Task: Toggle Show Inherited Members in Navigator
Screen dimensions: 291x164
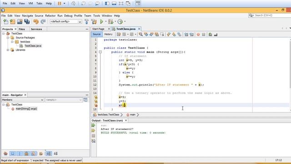Action: point(5,154)
